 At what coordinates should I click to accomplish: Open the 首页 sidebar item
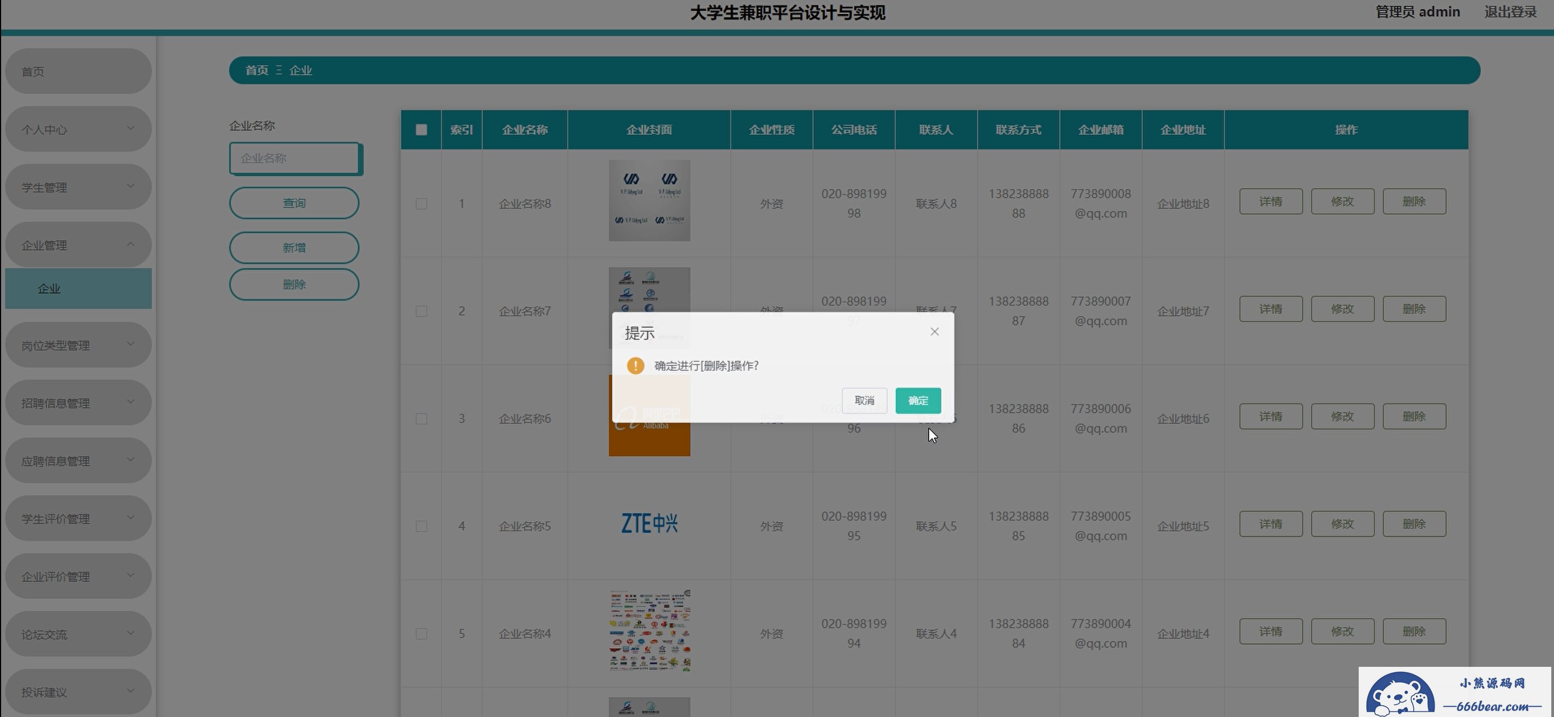[79, 71]
